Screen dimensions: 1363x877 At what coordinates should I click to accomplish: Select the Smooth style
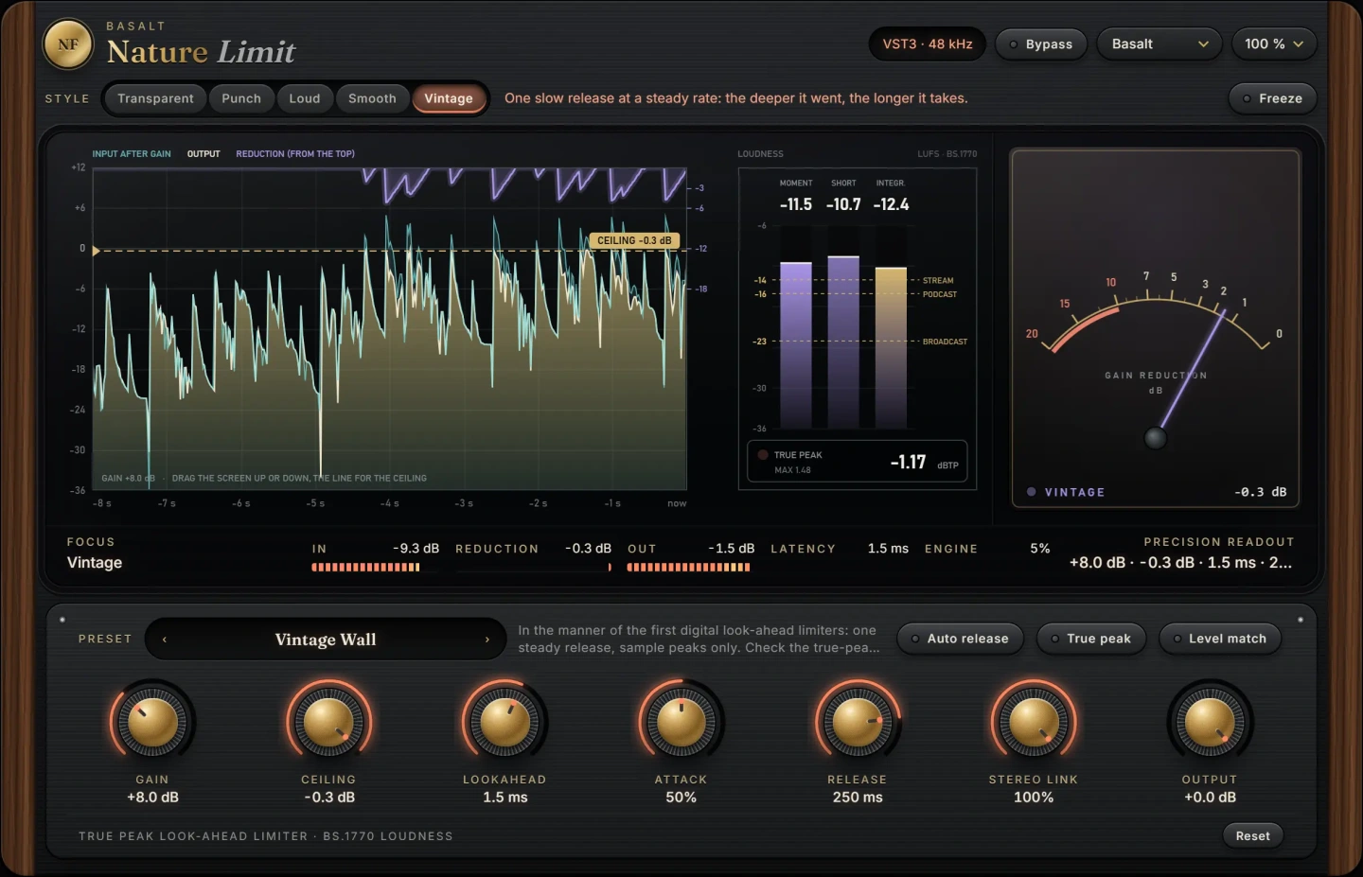click(372, 98)
